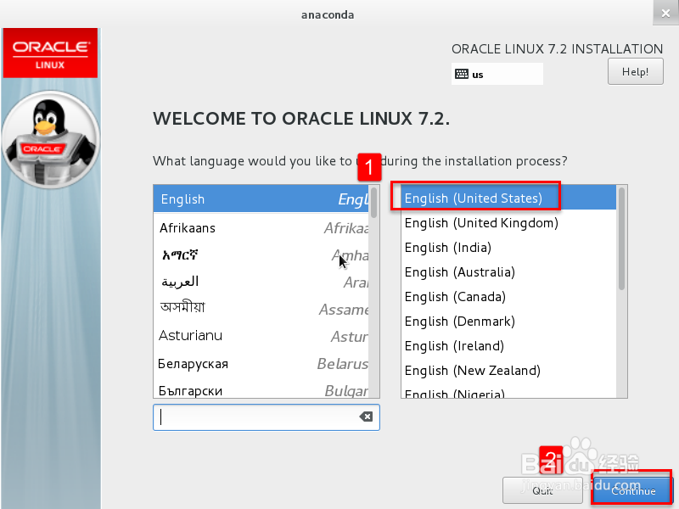
Task: Select English in the language list
Action: click(x=255, y=199)
